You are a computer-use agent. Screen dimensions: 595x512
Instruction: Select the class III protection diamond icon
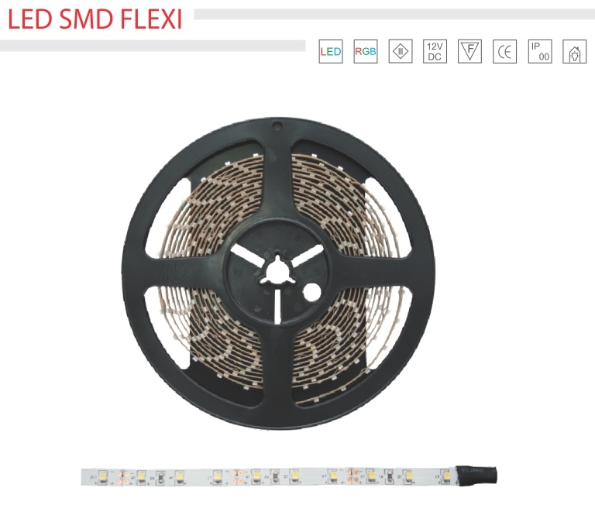click(x=401, y=51)
